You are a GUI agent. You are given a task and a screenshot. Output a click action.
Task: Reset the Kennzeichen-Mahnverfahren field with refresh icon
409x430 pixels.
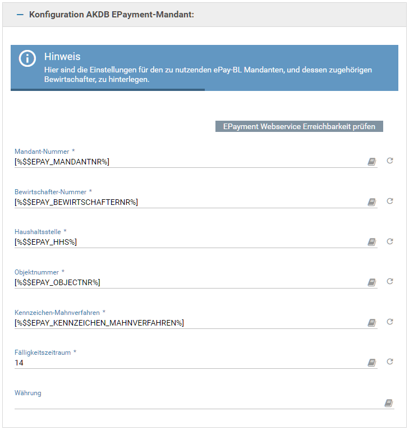click(390, 322)
